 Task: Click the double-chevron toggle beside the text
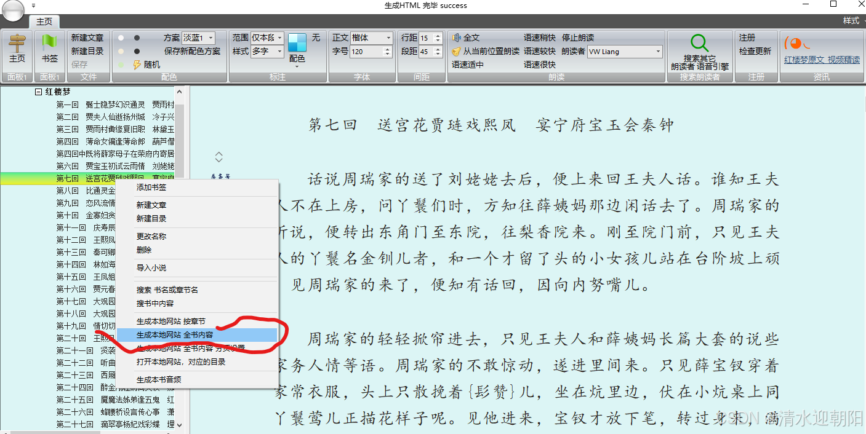pos(219,157)
